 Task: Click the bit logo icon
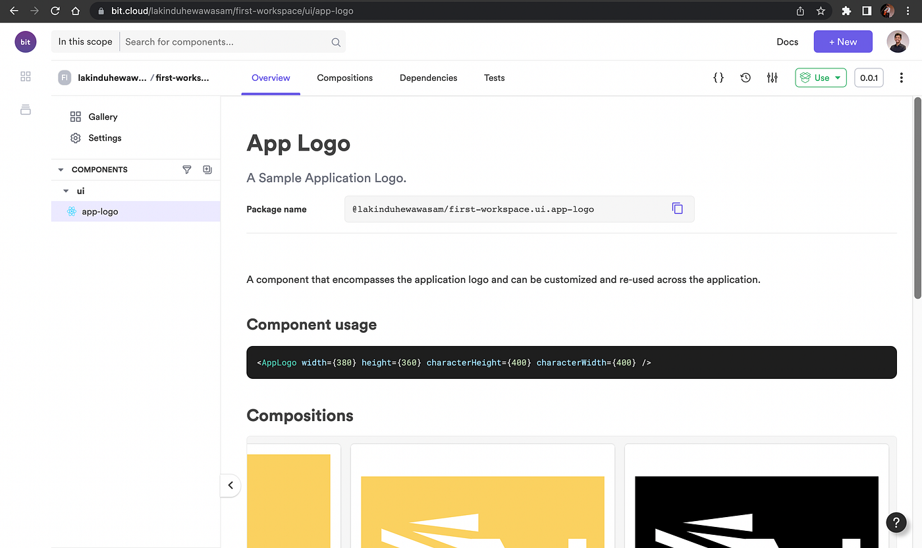[x=25, y=41]
